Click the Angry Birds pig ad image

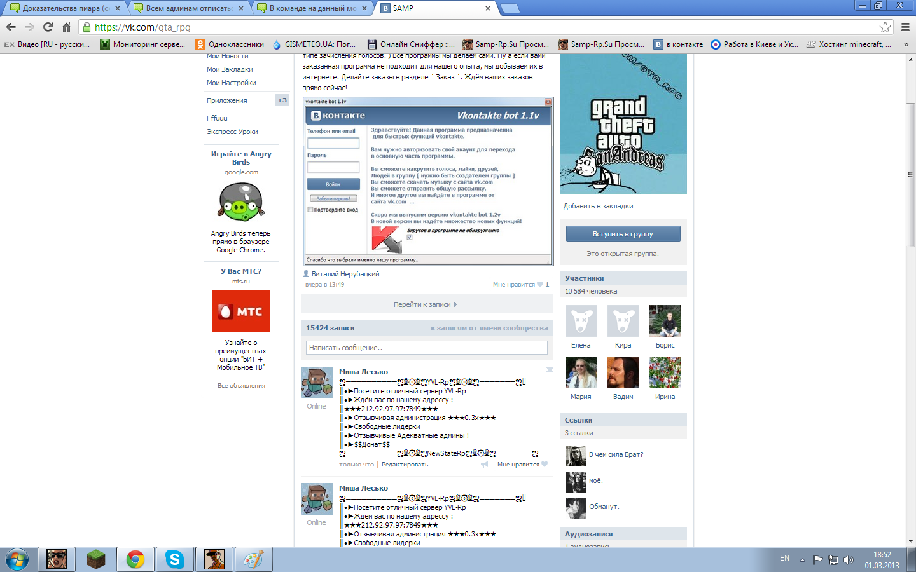point(240,202)
